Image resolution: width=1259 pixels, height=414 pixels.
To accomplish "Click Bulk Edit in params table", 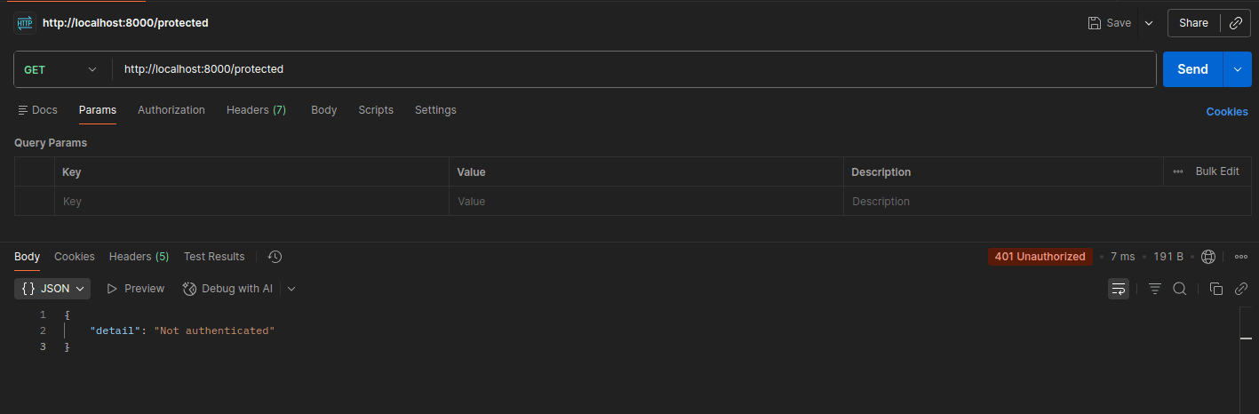I will coord(1207,171).
